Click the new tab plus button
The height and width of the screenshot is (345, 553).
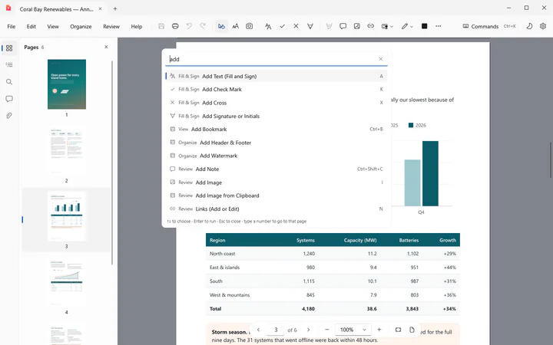point(115,8)
